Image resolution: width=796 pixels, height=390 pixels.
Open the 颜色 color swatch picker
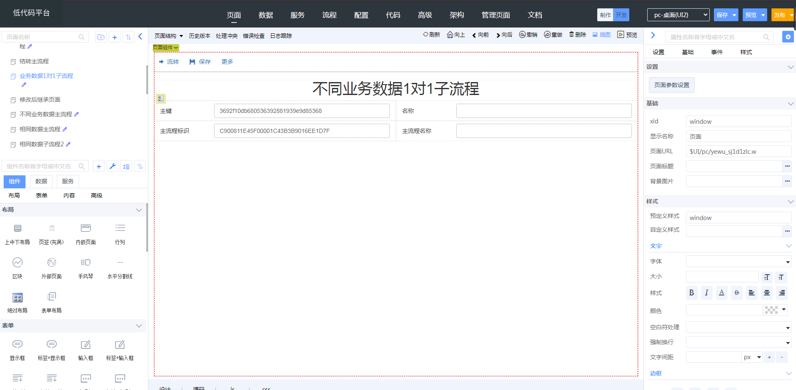coord(775,310)
